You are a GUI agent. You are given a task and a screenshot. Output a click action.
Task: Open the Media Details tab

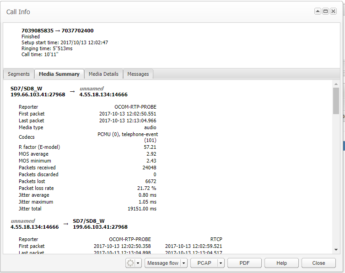[x=103, y=74]
